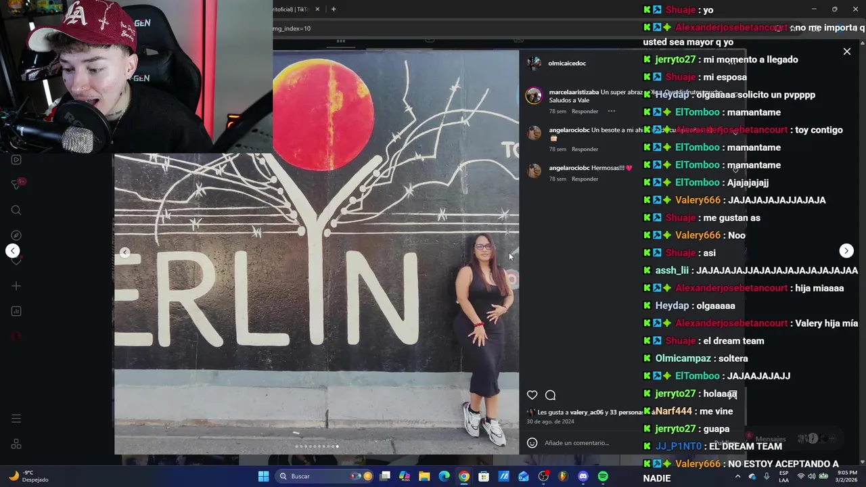Open the search icon in left sidebar
Screen dimensions: 866x487
tap(16, 210)
